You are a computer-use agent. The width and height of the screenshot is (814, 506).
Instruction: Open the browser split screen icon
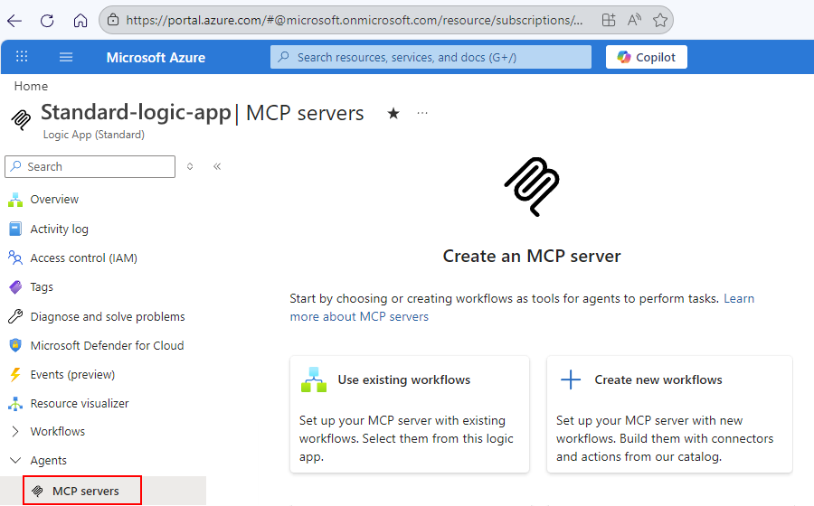[609, 20]
